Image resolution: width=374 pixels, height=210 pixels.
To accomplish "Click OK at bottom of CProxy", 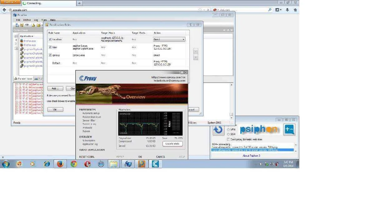I will pos(140,157).
